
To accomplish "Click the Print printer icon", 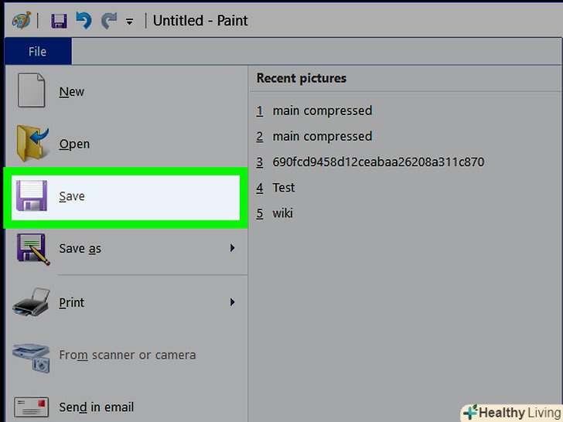I will tap(32, 302).
